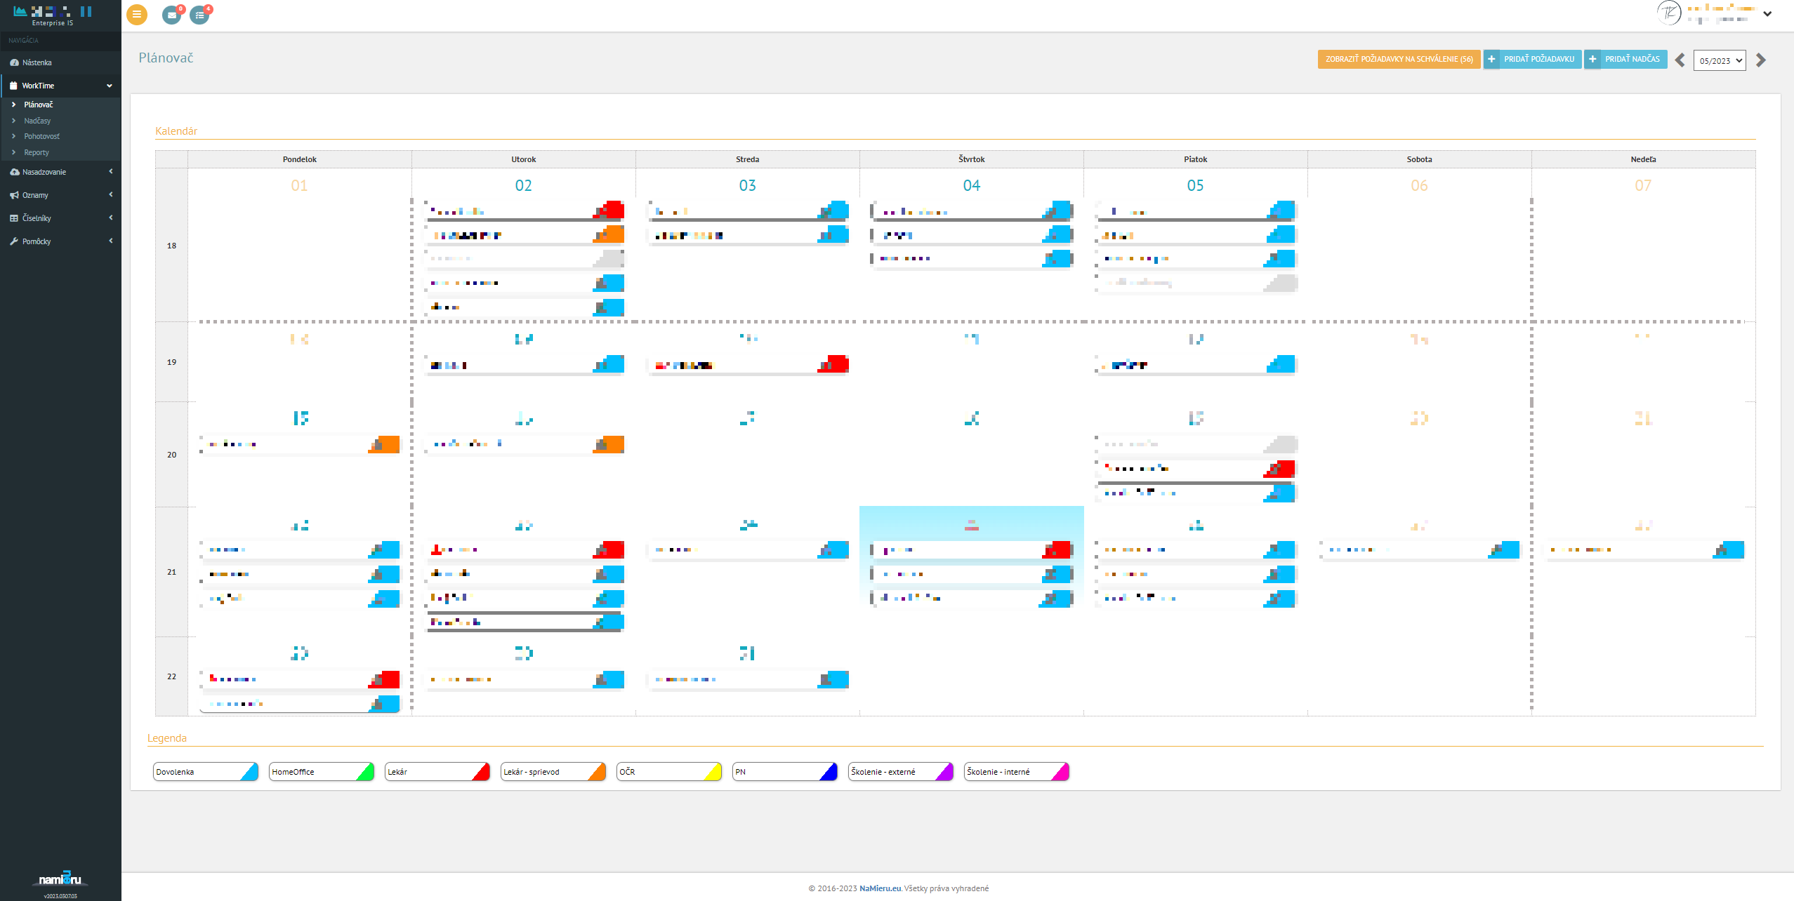Go to next month with right arrow

1760,60
